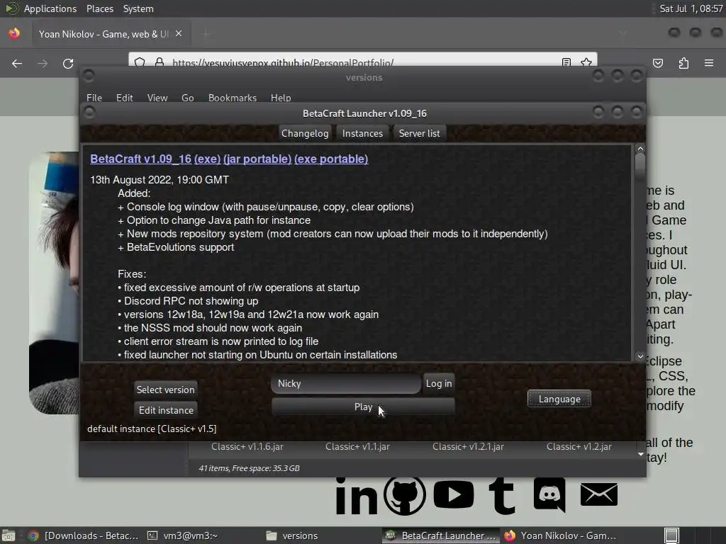This screenshot has height=544, width=726.
Task: Open the Language selection button
Action: coord(559,399)
